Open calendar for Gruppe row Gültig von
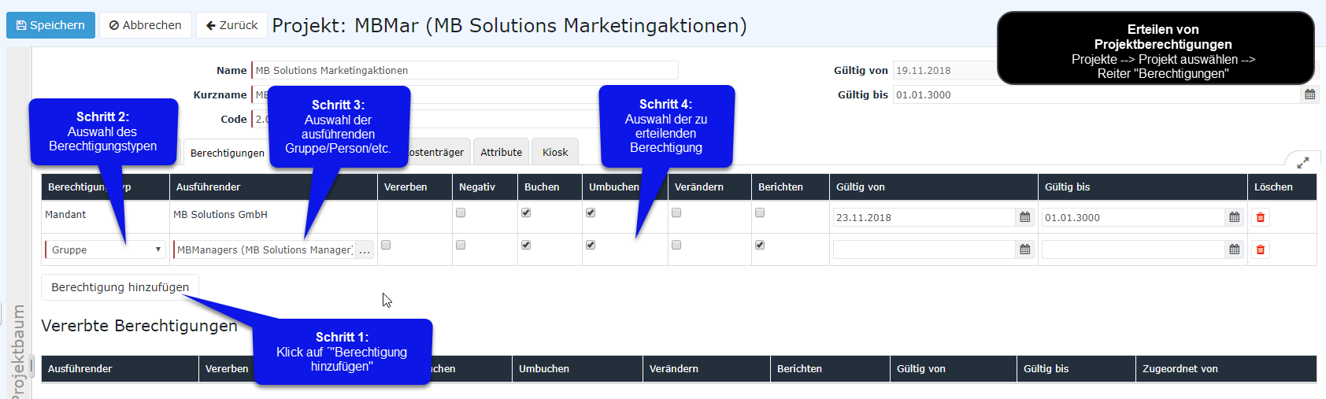The width and height of the screenshot is (1326, 399). point(1024,249)
